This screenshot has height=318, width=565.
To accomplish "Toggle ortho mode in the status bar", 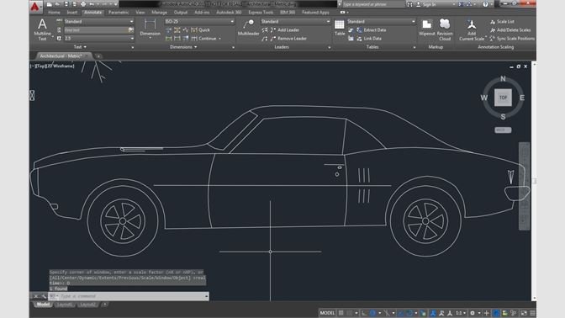I will pyautogui.click(x=364, y=313).
